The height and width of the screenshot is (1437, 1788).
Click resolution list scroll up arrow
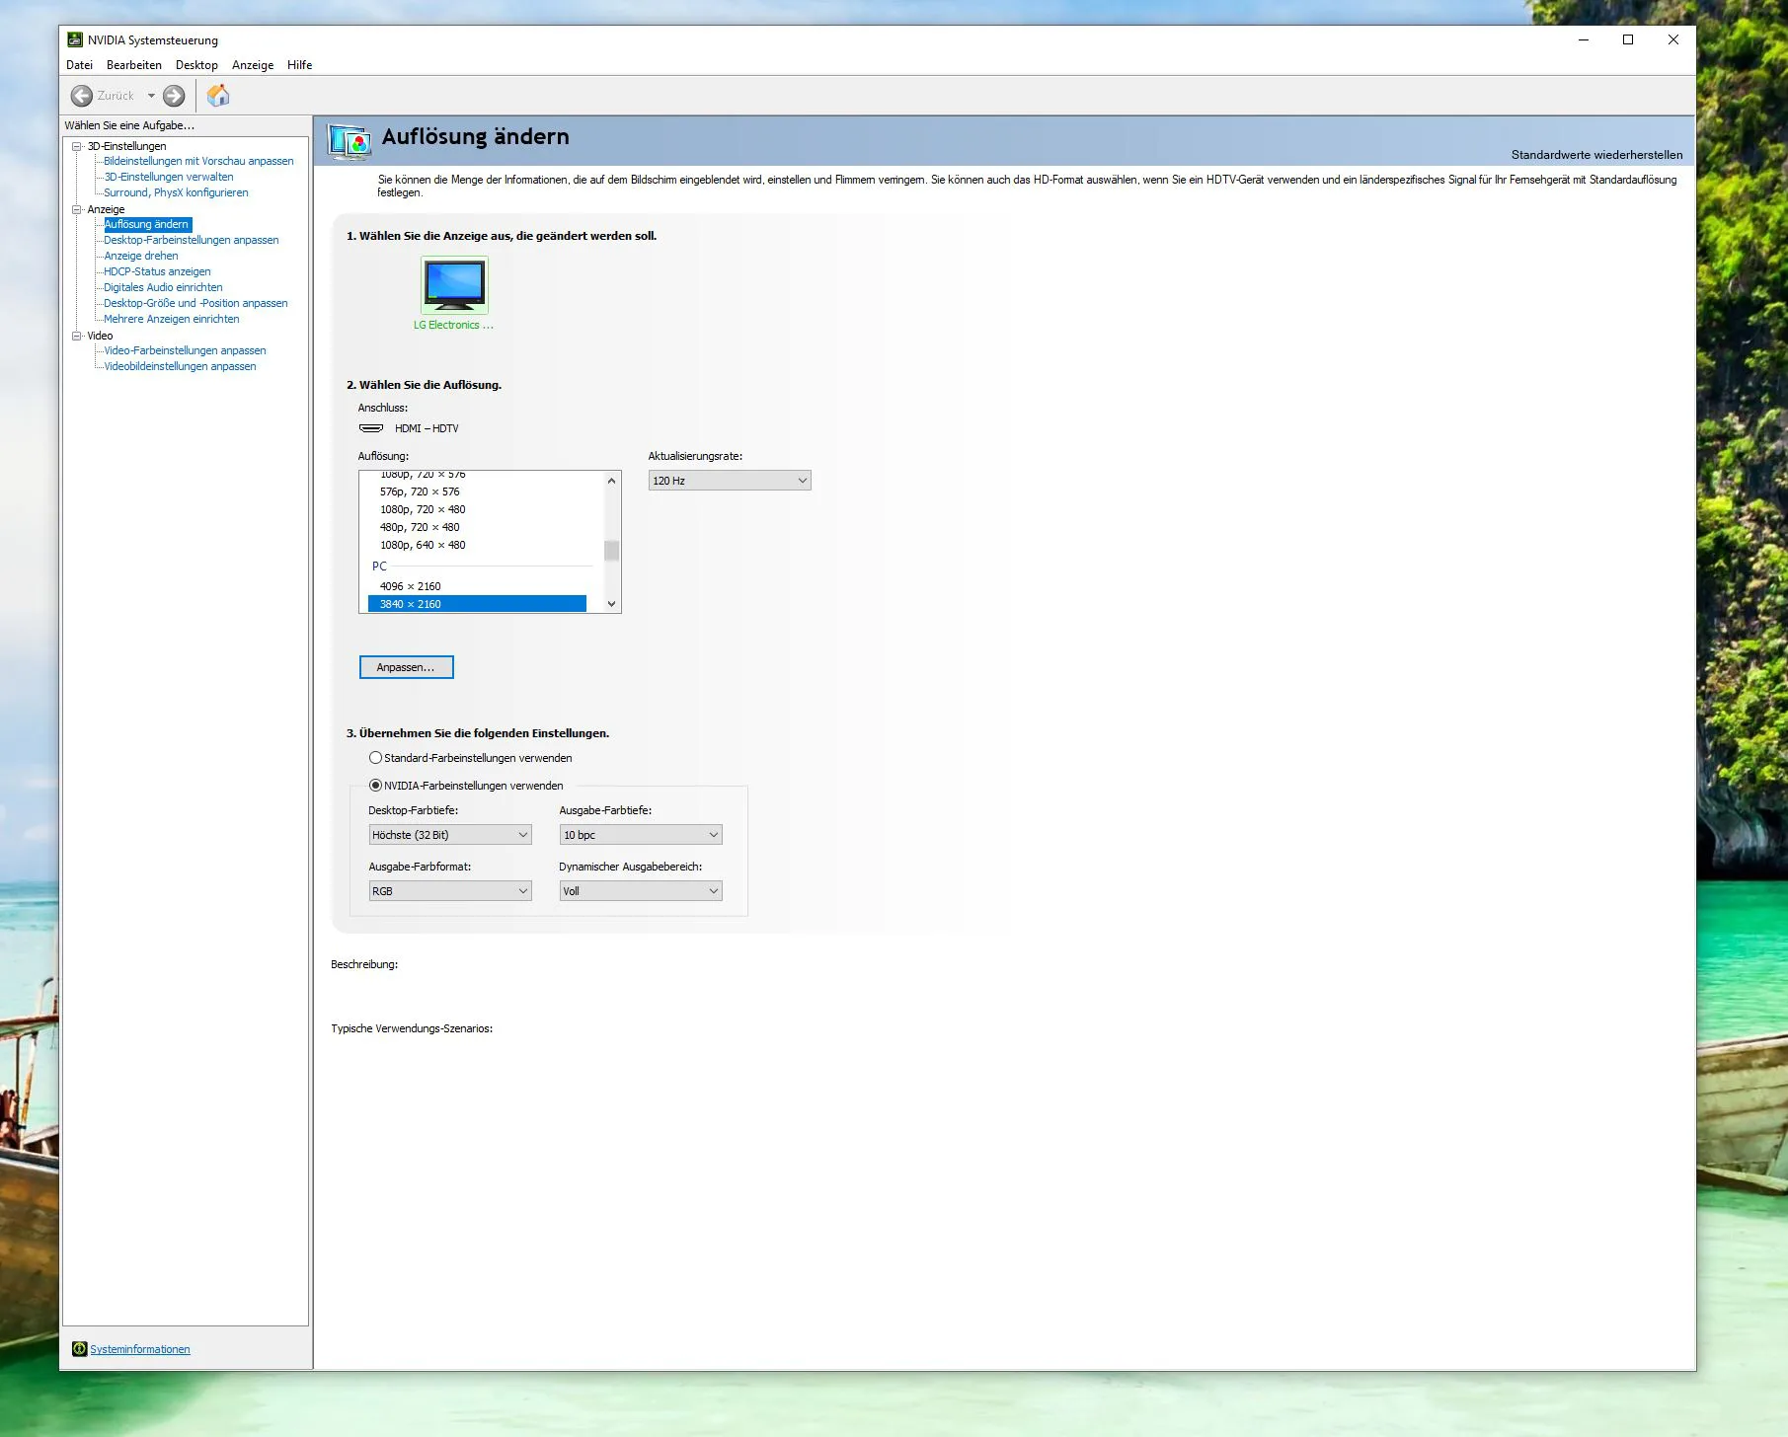[x=612, y=481]
